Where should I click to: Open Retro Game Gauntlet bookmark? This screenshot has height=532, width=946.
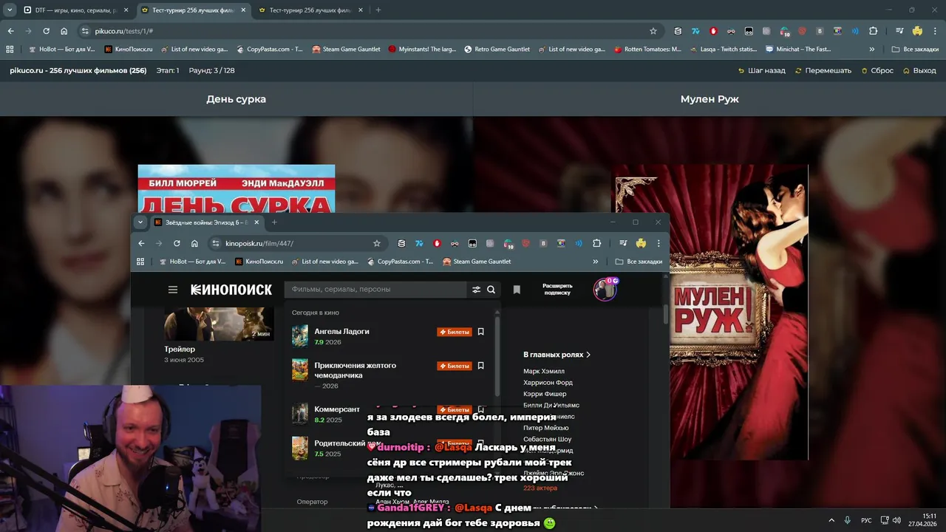tap(497, 50)
